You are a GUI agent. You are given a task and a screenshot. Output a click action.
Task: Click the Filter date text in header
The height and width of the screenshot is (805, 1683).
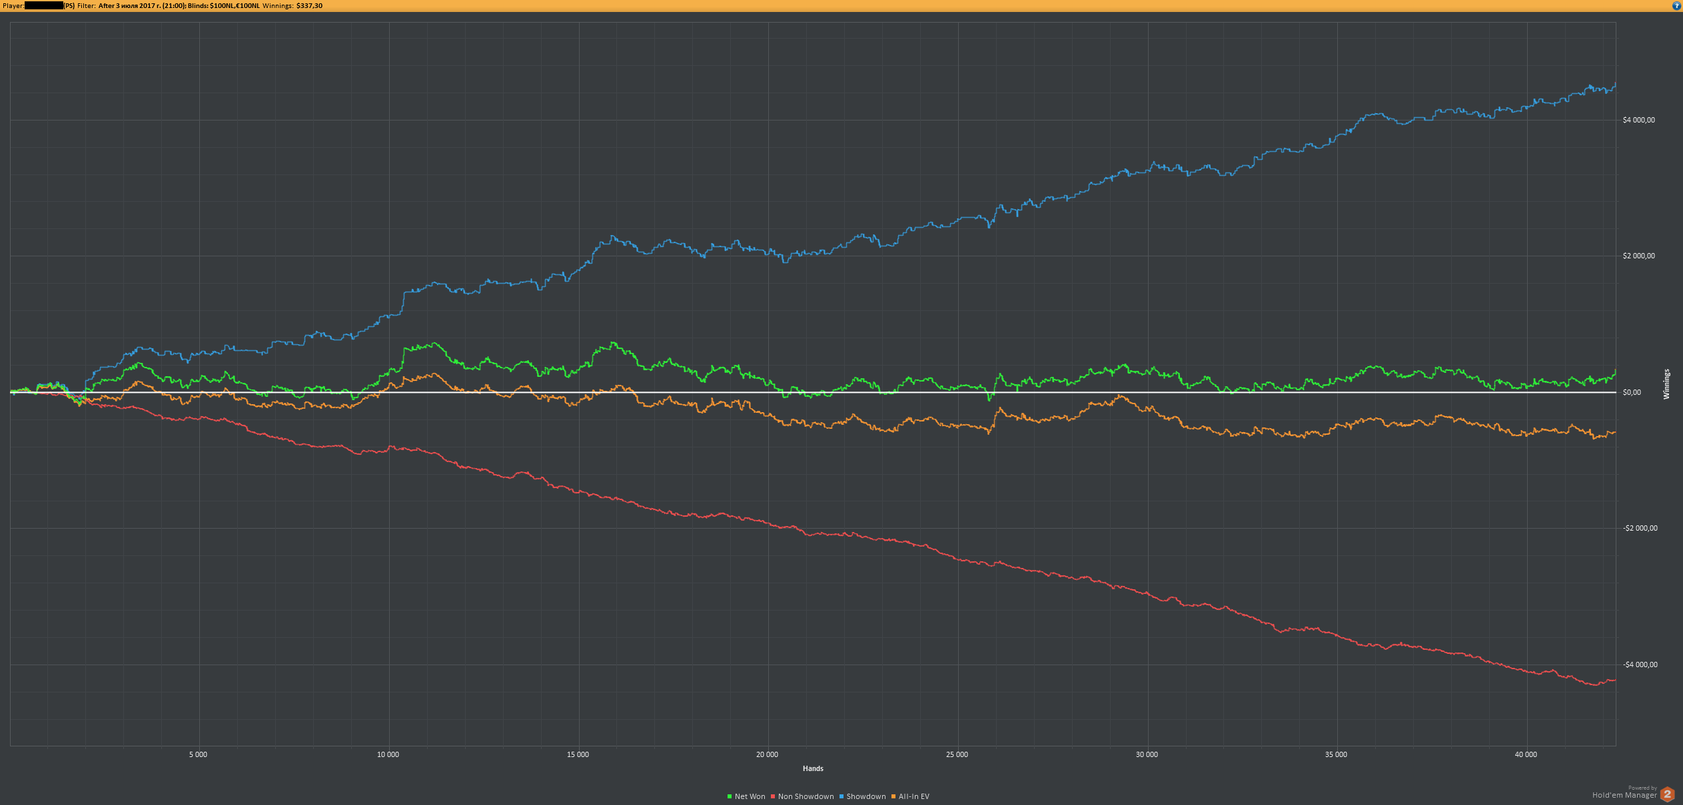[x=141, y=6]
